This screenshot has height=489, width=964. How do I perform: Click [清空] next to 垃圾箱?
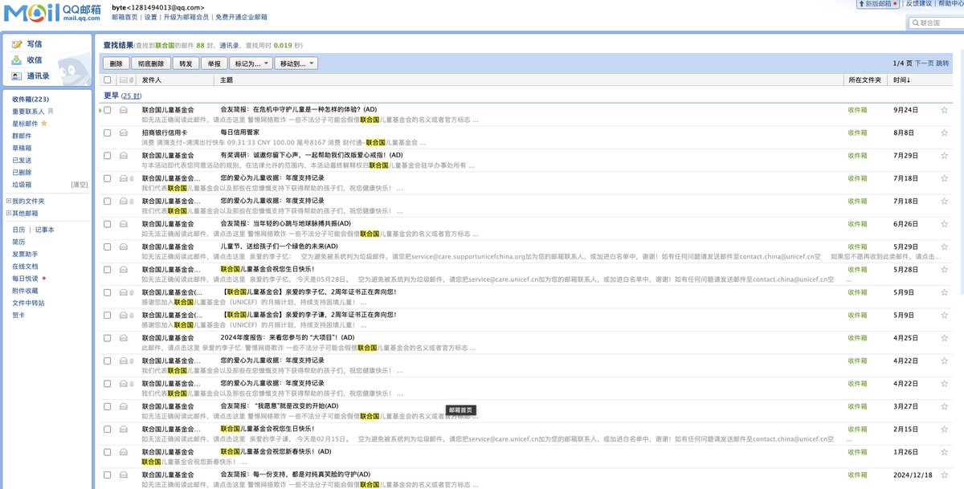point(80,185)
